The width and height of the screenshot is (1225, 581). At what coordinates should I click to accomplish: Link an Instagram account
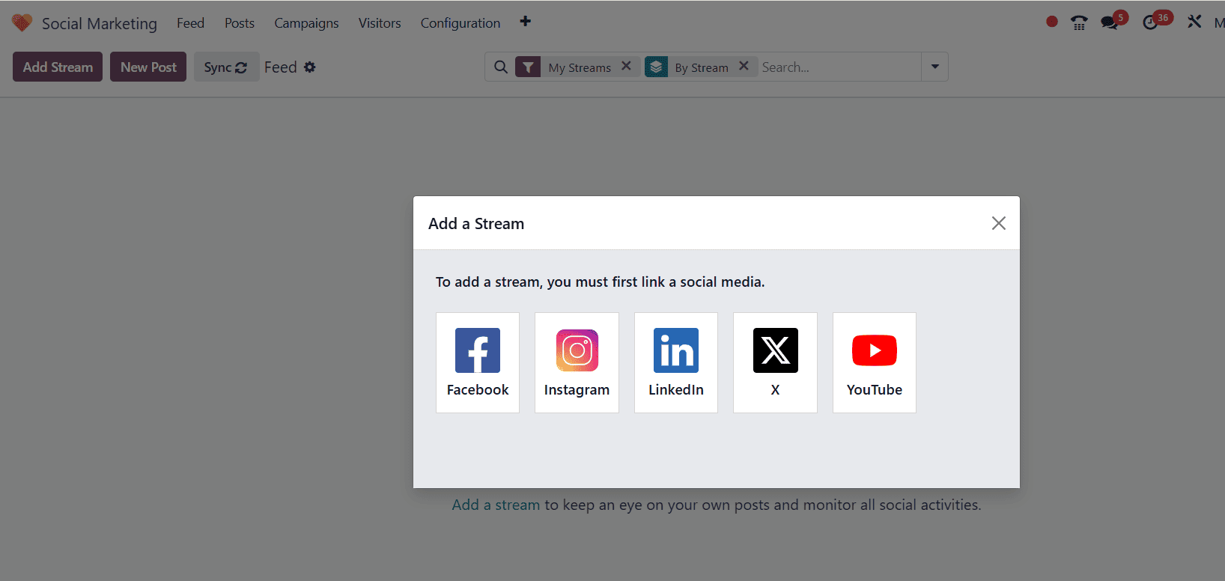577,362
